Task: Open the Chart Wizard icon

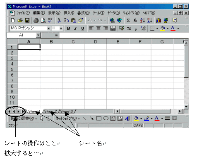Action: (159, 20)
